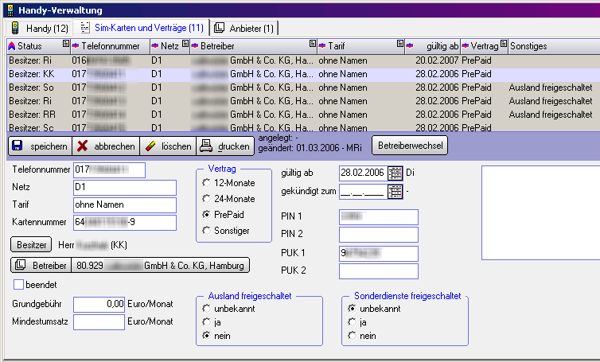Image resolution: width=600 pixels, height=362 pixels.
Task: Set Ausland freigeschaltet to ja
Action: (207, 322)
